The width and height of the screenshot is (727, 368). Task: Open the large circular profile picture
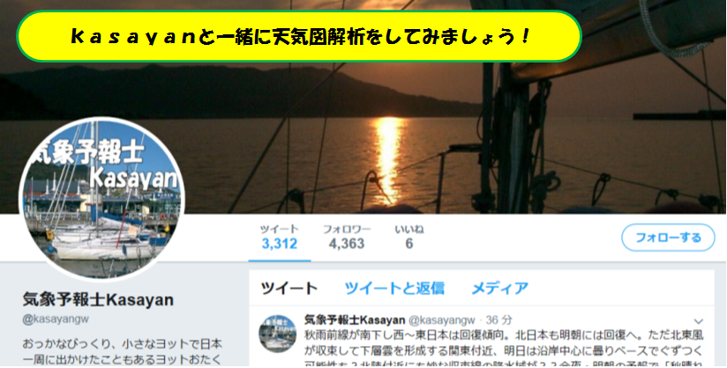(x=101, y=199)
